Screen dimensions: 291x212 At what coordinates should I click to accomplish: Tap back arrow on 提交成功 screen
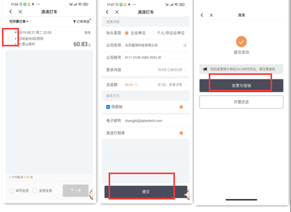[x=202, y=15]
